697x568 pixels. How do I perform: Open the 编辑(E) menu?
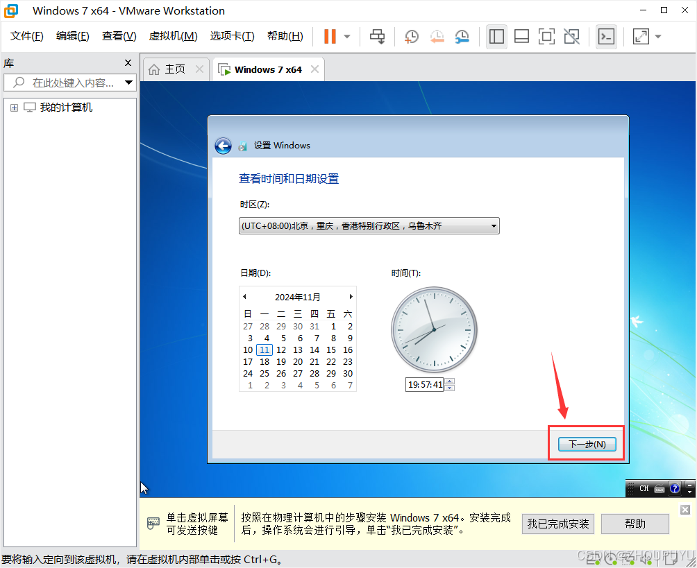click(72, 36)
